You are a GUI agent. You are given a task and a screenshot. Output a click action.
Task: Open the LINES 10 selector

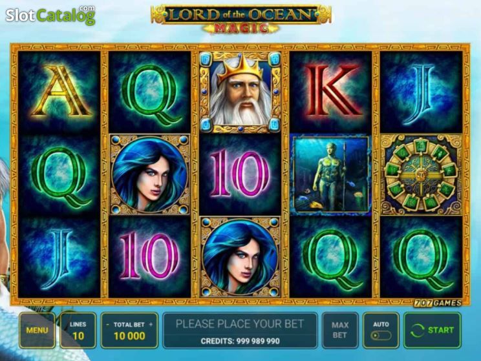78,331
